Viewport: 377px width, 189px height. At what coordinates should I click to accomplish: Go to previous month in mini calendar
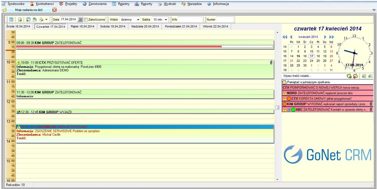[291, 37]
